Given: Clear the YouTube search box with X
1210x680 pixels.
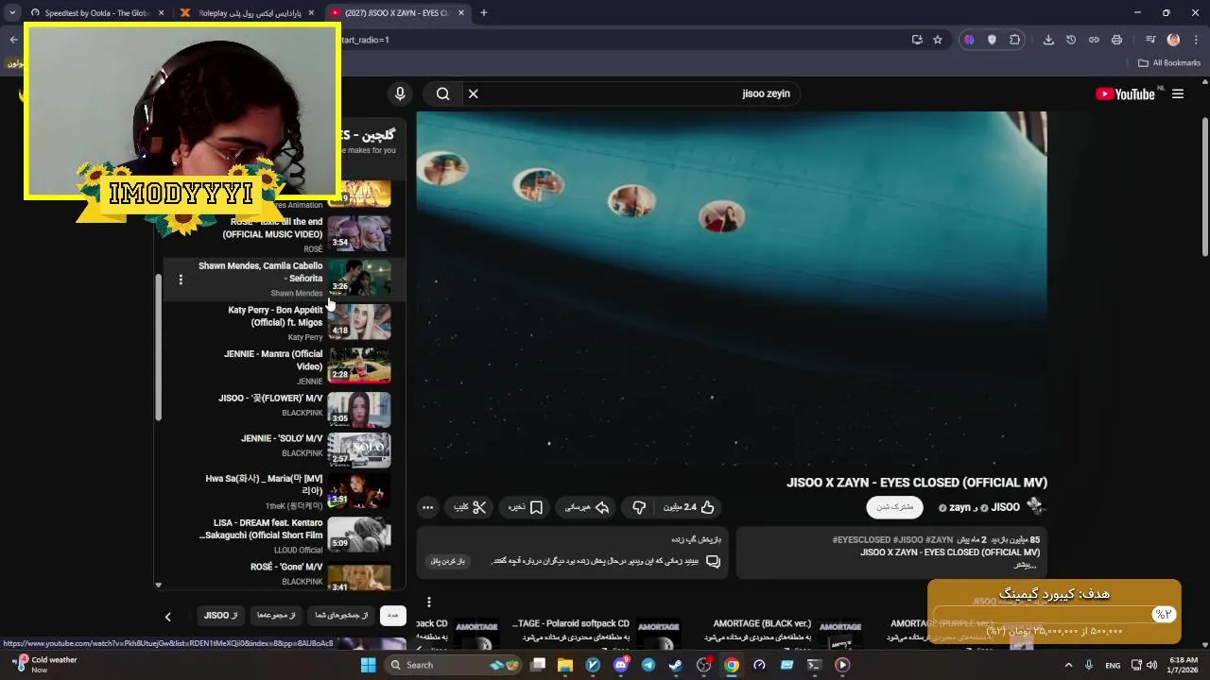Looking at the screenshot, I should (x=473, y=93).
